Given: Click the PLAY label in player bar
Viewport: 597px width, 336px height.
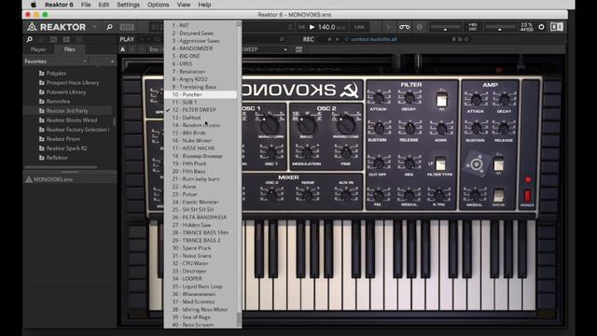Looking at the screenshot, I should tap(127, 39).
